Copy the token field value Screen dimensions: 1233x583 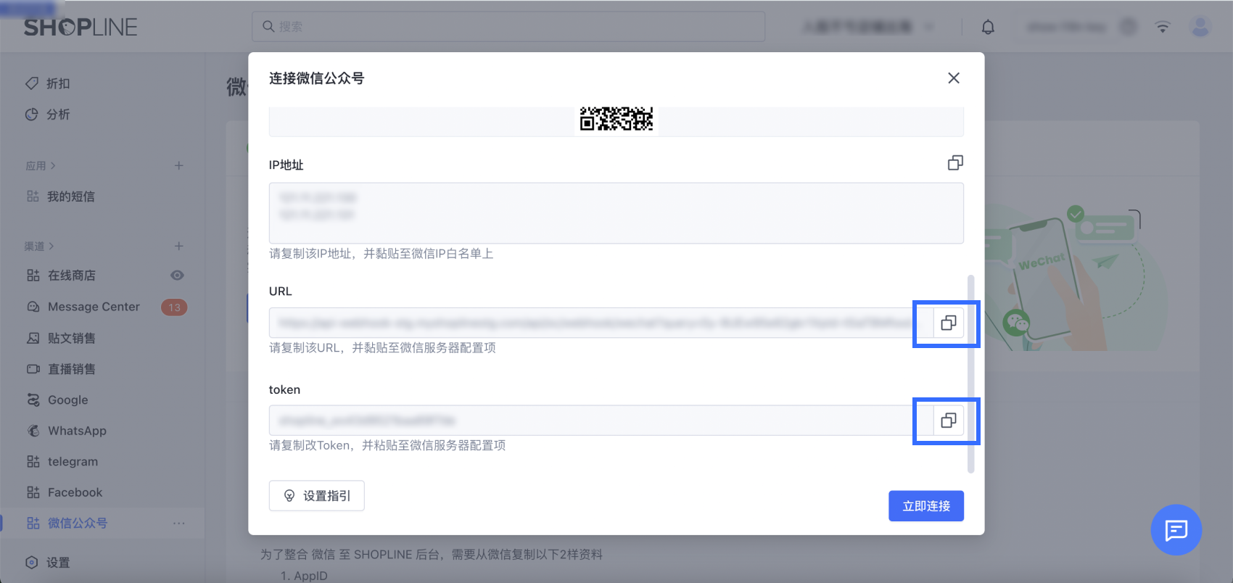click(949, 421)
